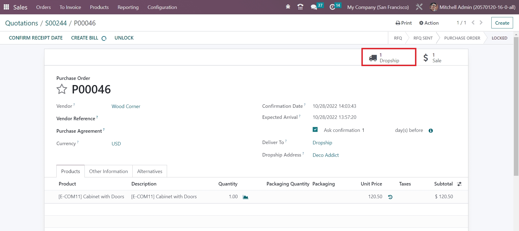This screenshot has height=231, width=519.
Task: Open the Reporting menu
Action: [128, 7]
